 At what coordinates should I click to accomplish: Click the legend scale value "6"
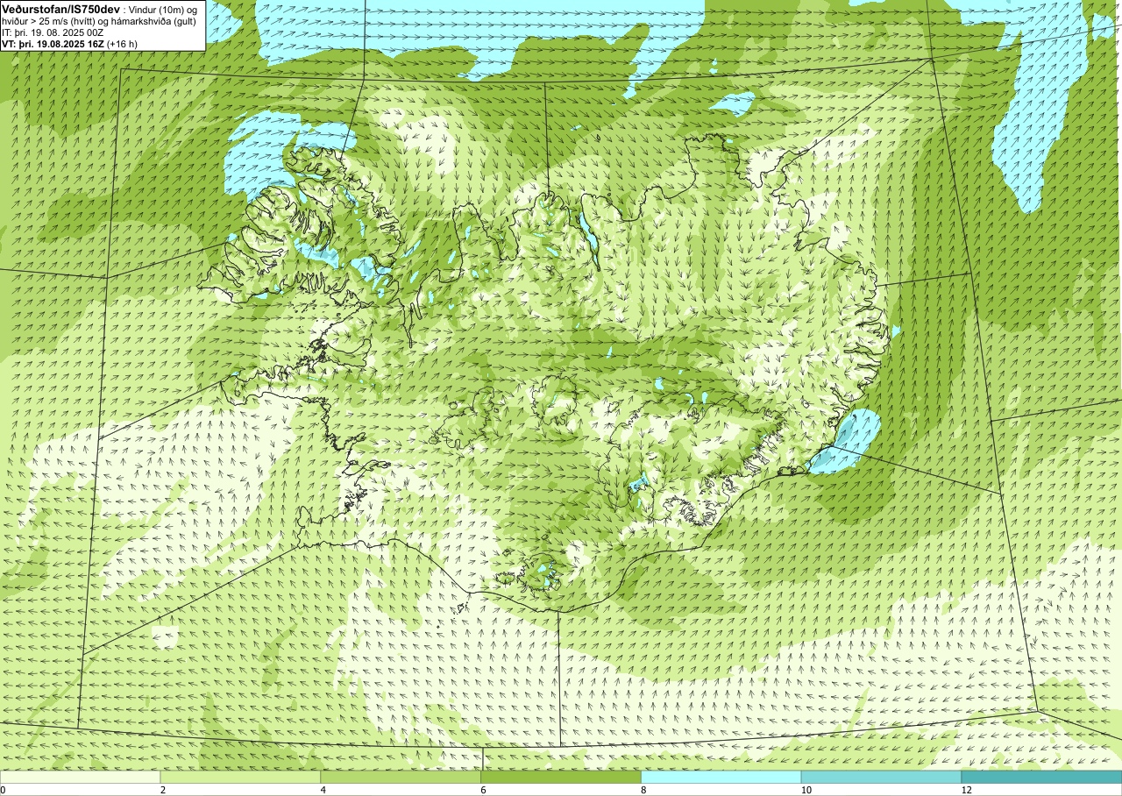pos(484,790)
